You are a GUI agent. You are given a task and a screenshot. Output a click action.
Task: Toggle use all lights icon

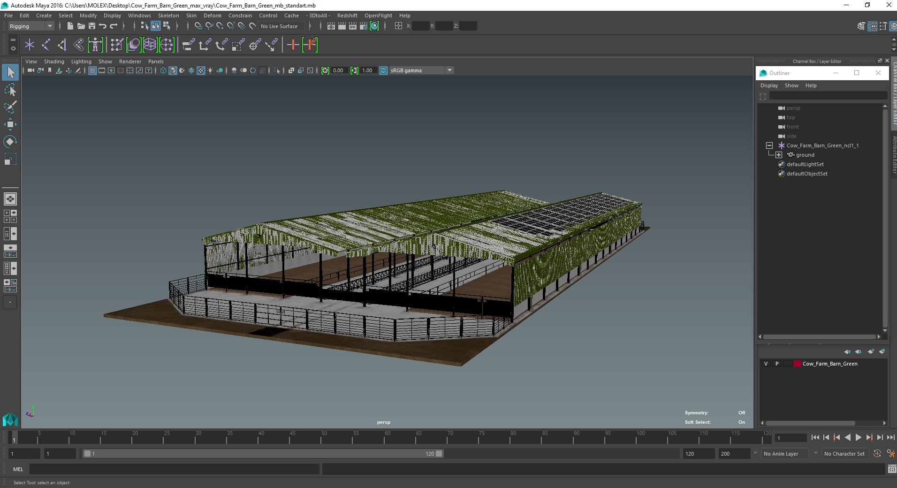pos(210,70)
